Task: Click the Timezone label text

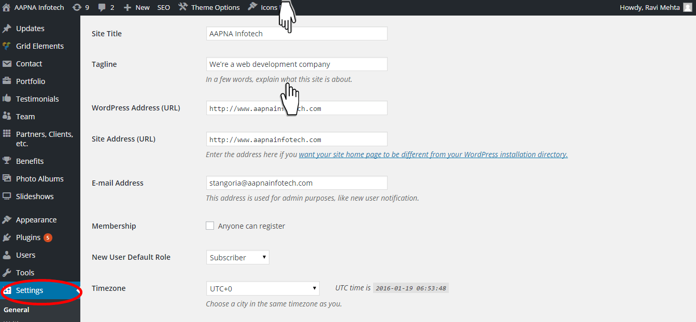Action: click(109, 288)
